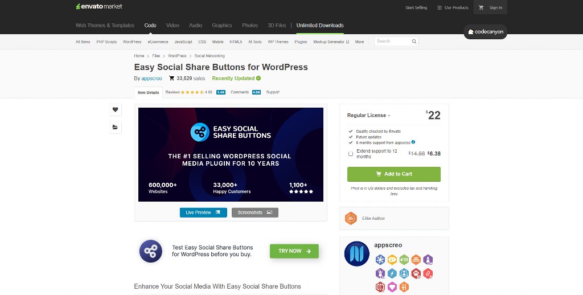This screenshot has width=583, height=295.
Task: Browse the WP Themes category
Action: click(x=278, y=42)
